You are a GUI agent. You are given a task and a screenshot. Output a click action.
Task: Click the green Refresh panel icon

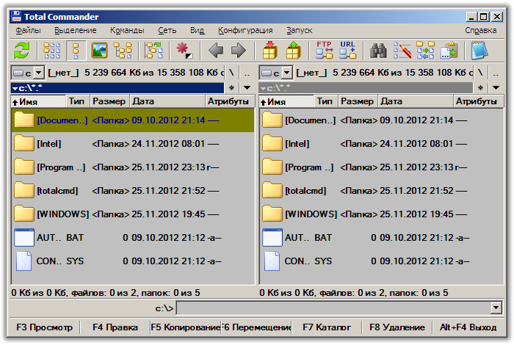click(22, 51)
